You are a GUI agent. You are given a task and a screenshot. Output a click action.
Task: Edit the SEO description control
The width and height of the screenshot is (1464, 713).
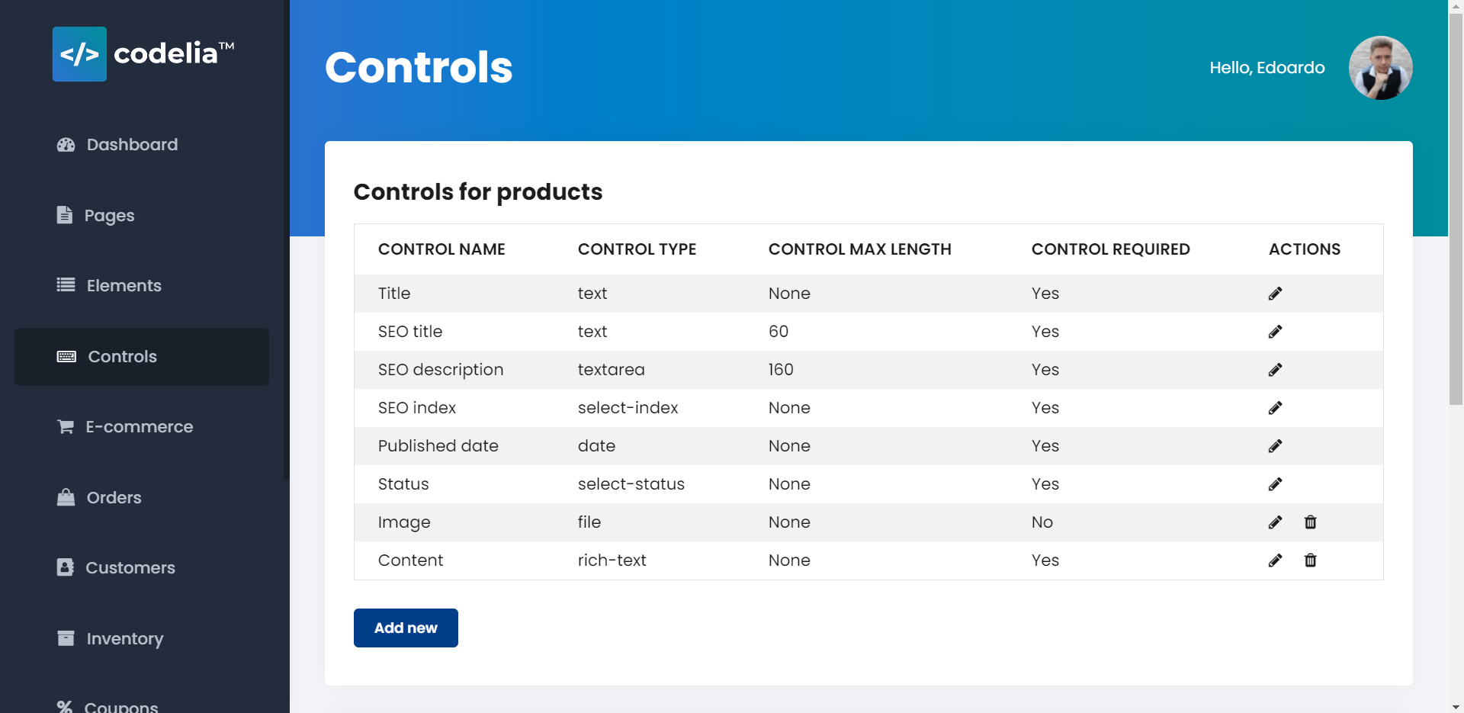(1275, 370)
